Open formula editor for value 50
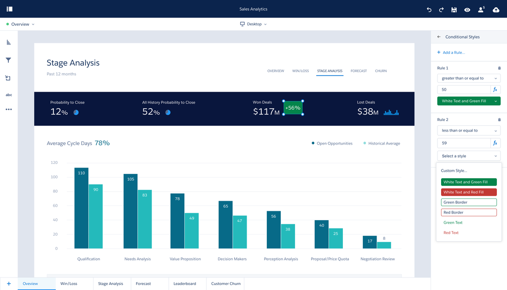This screenshot has width=507, height=290. click(495, 89)
